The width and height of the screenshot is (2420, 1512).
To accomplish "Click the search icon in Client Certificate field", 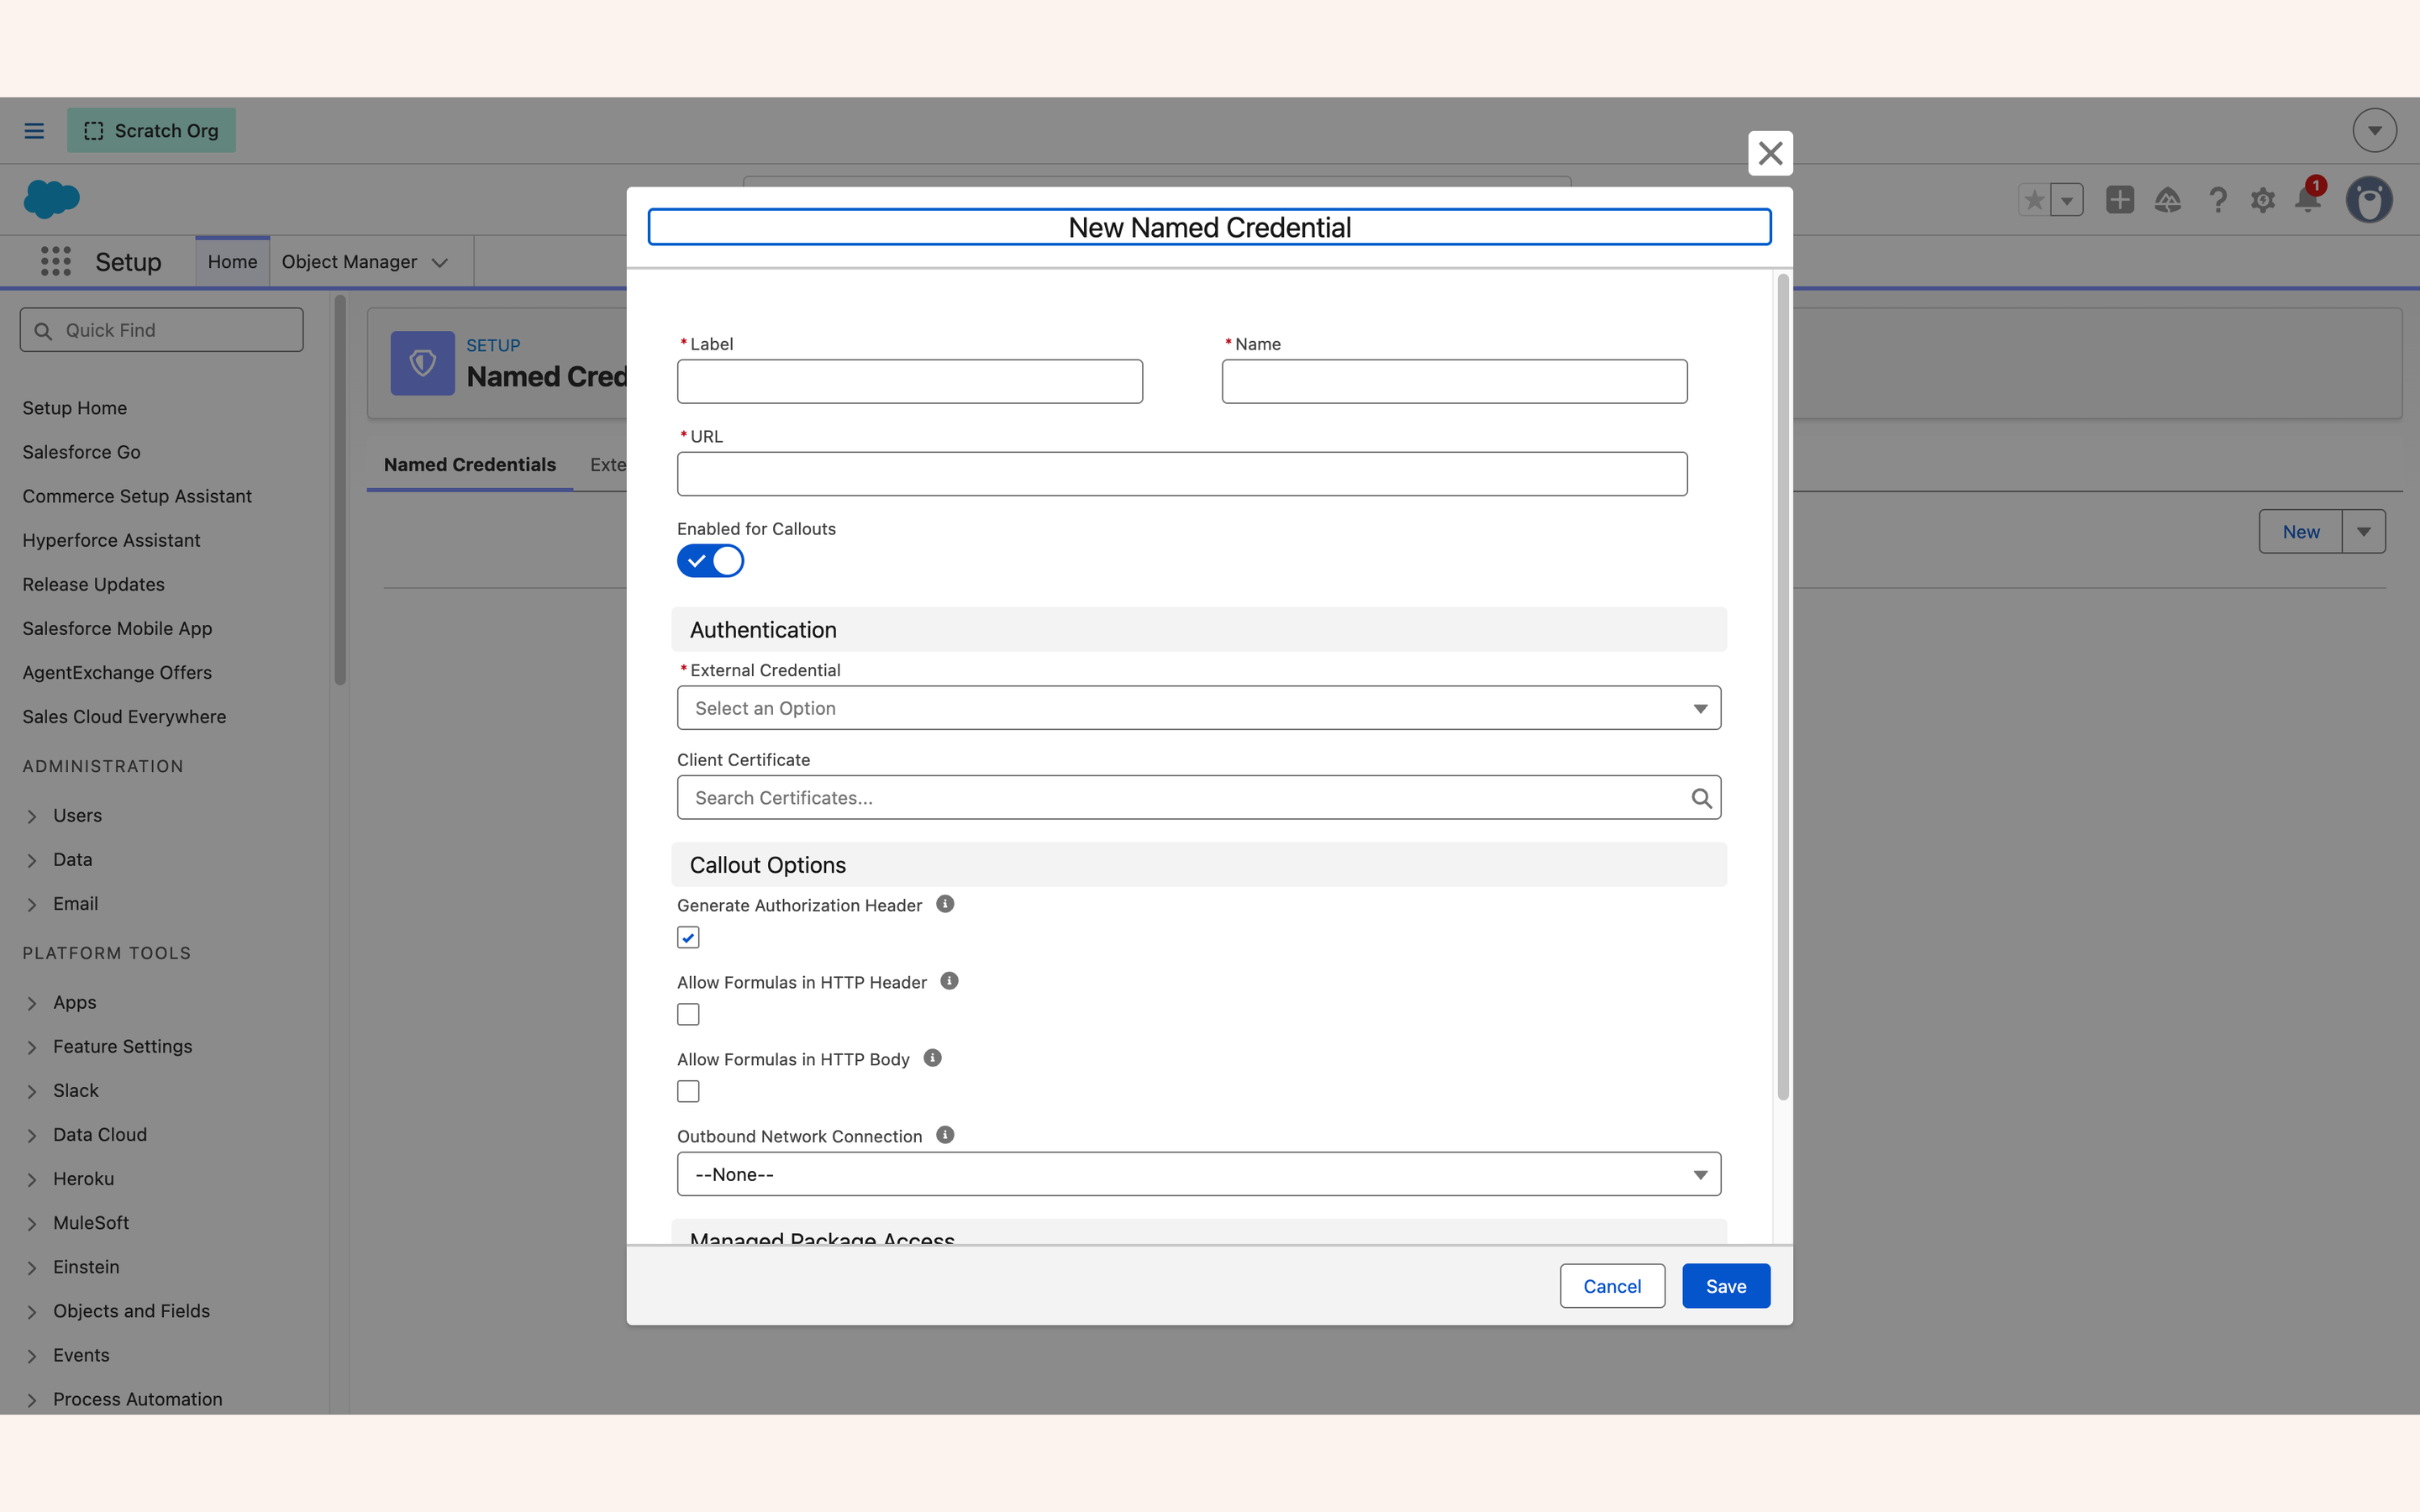I will click(x=1701, y=798).
